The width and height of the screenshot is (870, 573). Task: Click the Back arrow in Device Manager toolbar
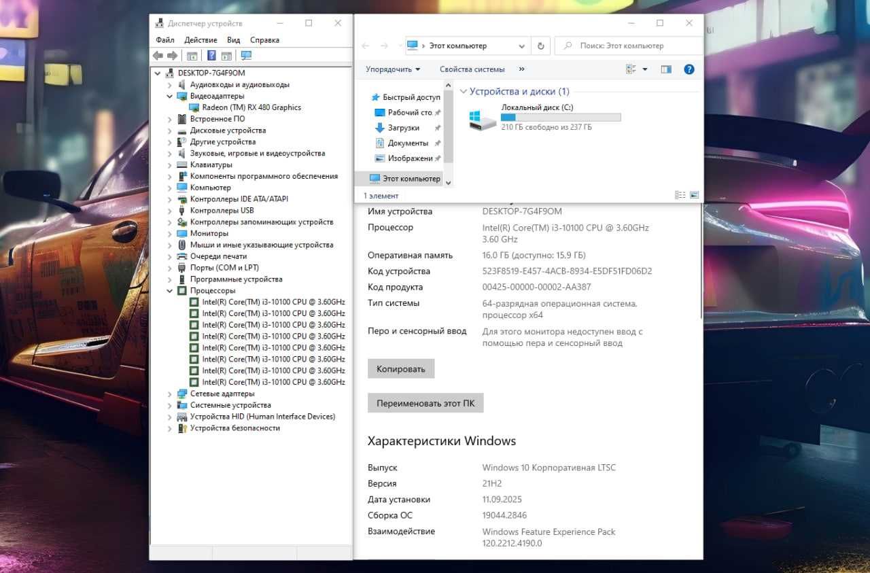pos(158,56)
